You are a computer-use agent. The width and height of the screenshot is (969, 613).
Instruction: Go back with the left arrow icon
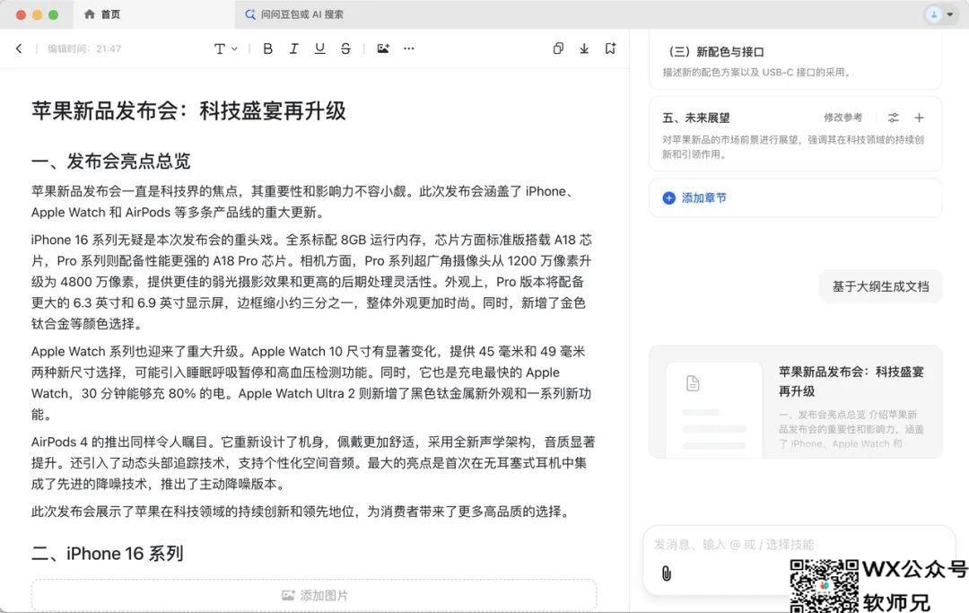click(x=19, y=48)
